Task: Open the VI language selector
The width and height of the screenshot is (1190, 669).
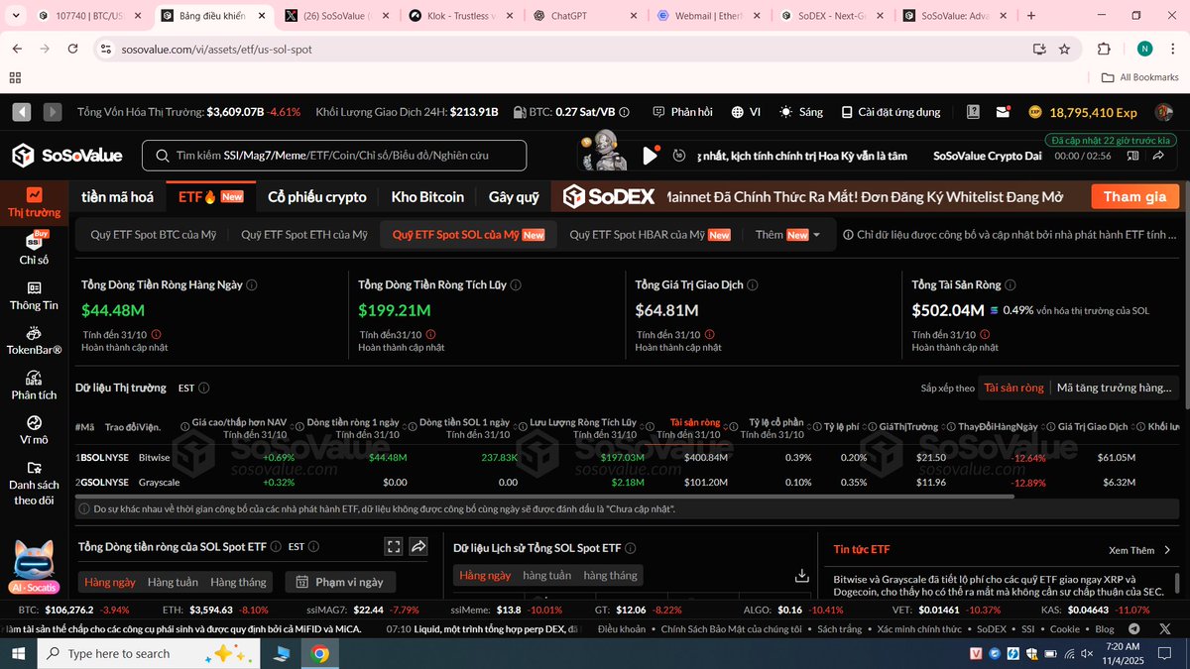Action: [746, 112]
